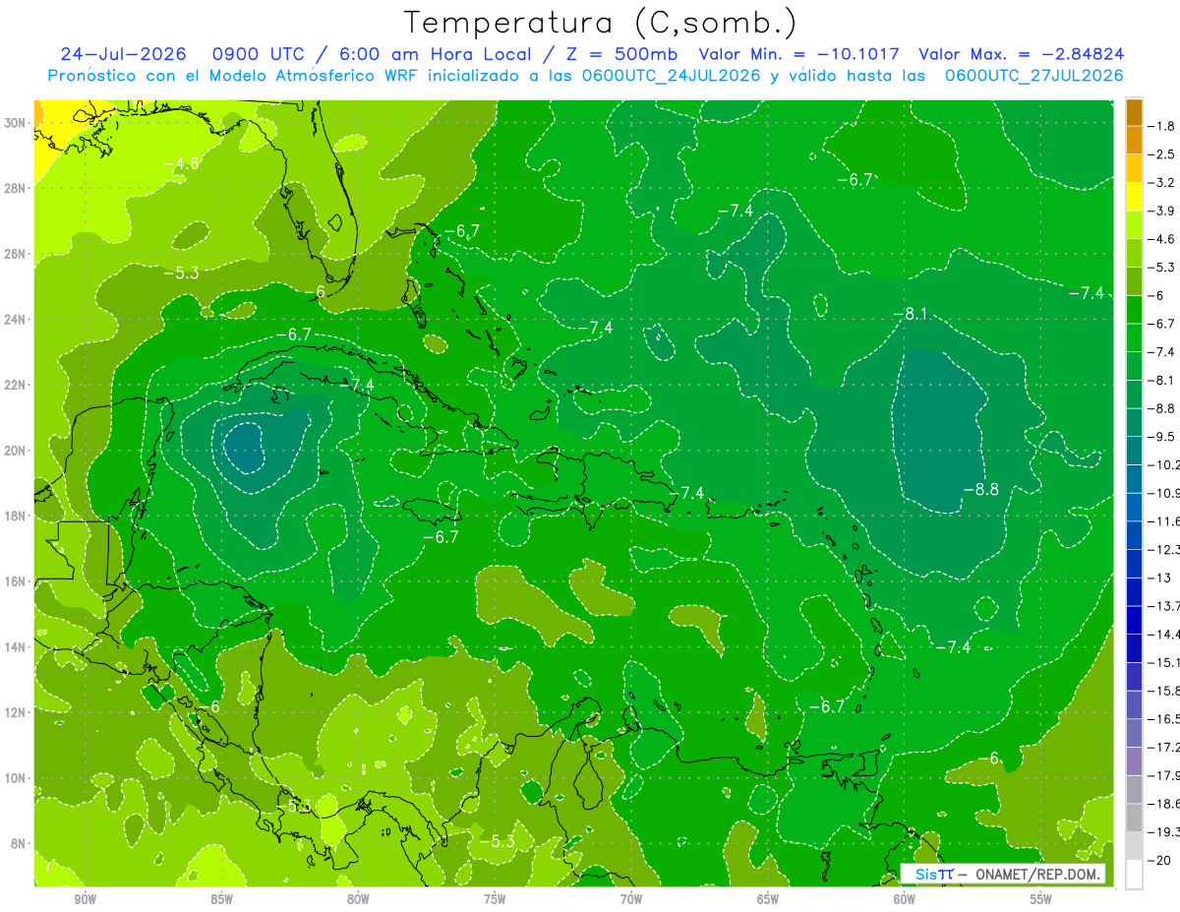1180x912 pixels.
Task: Click the "-15.8" colorbar label
Action: click(x=1164, y=691)
